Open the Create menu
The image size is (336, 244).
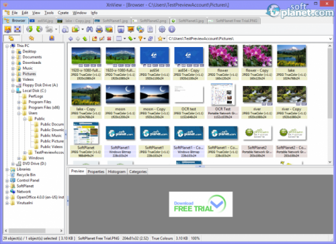pos(63,13)
